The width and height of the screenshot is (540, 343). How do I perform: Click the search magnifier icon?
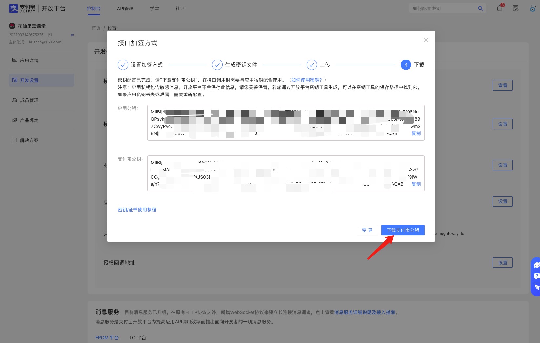[480, 9]
